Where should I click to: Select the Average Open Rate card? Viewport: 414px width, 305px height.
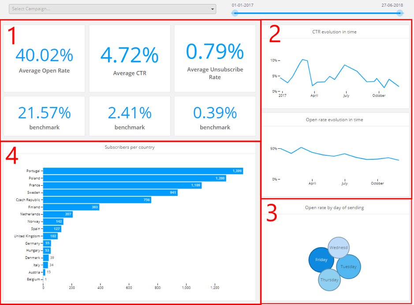tap(44, 57)
